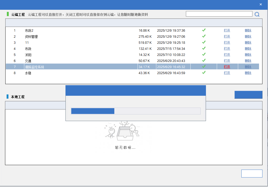This screenshot has height=187, width=268.
Task: Click the search magnifier icon
Action: pyautogui.click(x=257, y=14)
